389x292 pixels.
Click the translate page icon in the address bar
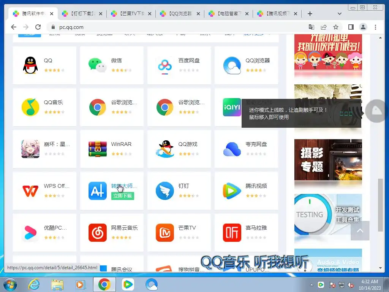312,27
